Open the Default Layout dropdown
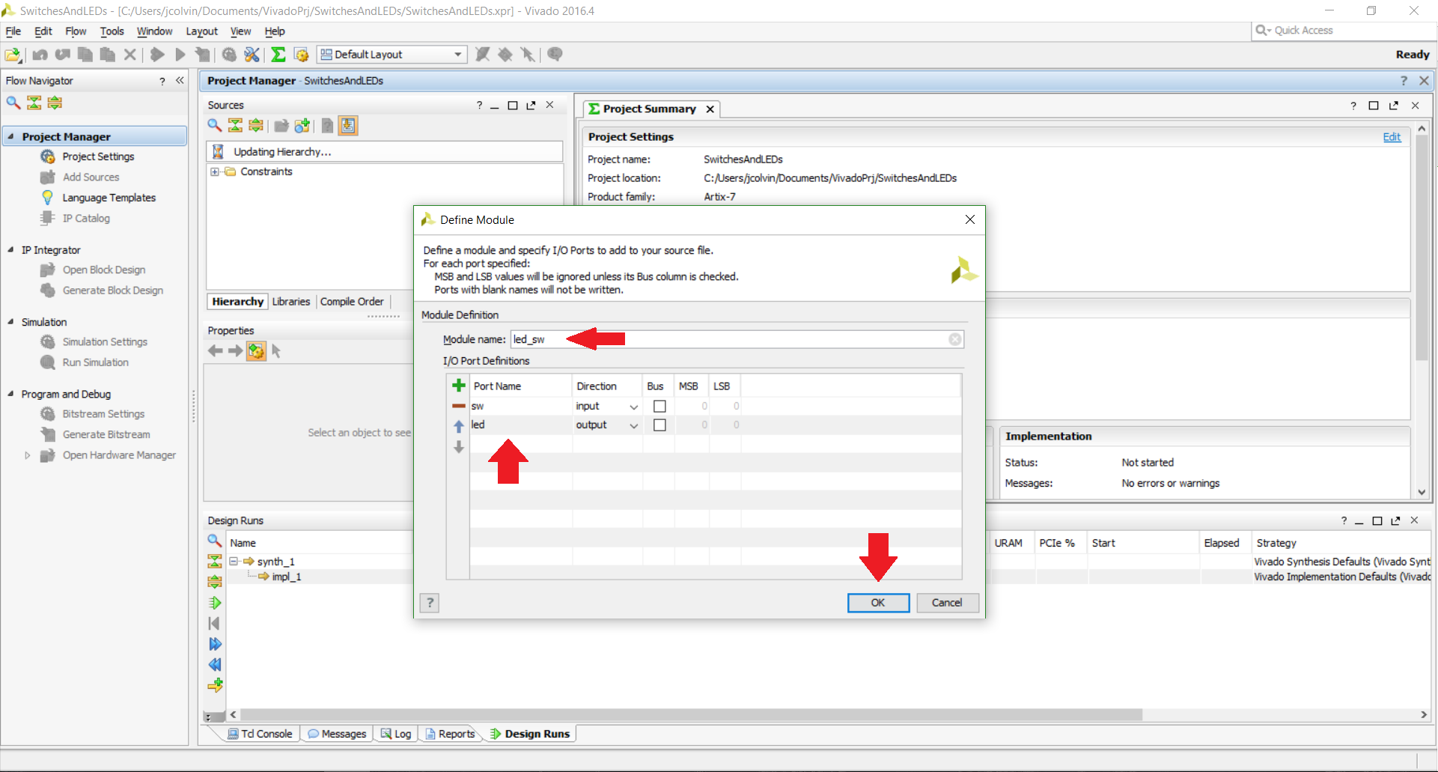The image size is (1438, 772). (392, 55)
